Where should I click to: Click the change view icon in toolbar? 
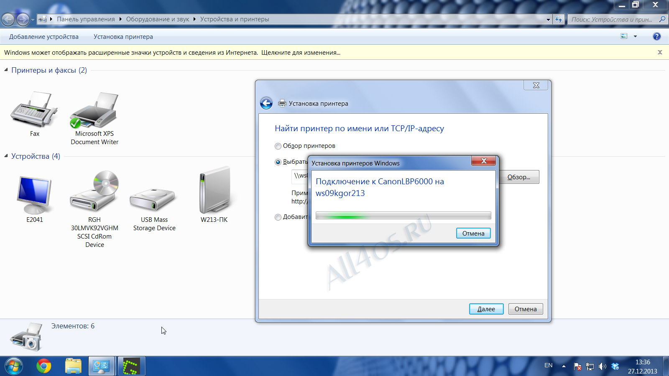pos(624,36)
